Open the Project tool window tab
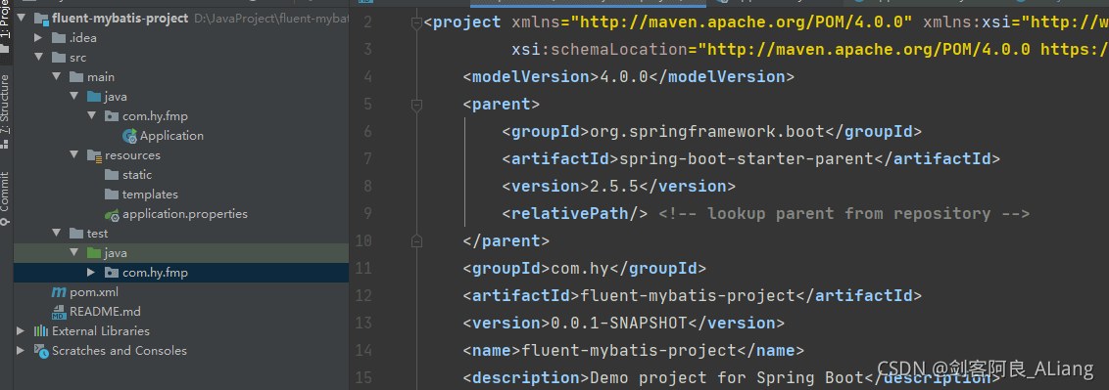Viewport: 1109px width, 390px height. [6, 26]
